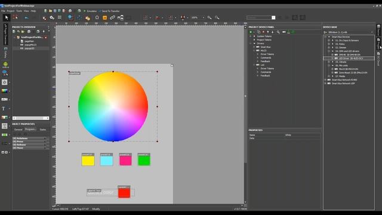Select the Text tool in left sidebar
This screenshot has width=382, height=215.
pos(4,109)
